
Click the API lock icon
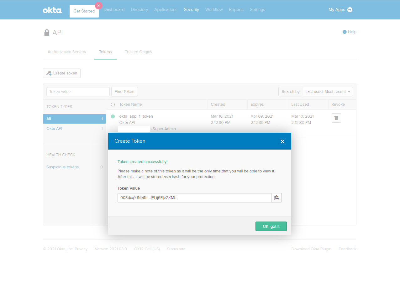47,33
